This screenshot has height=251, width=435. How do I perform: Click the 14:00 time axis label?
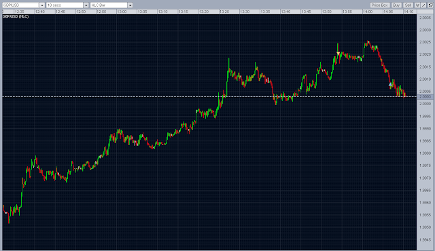368,12
